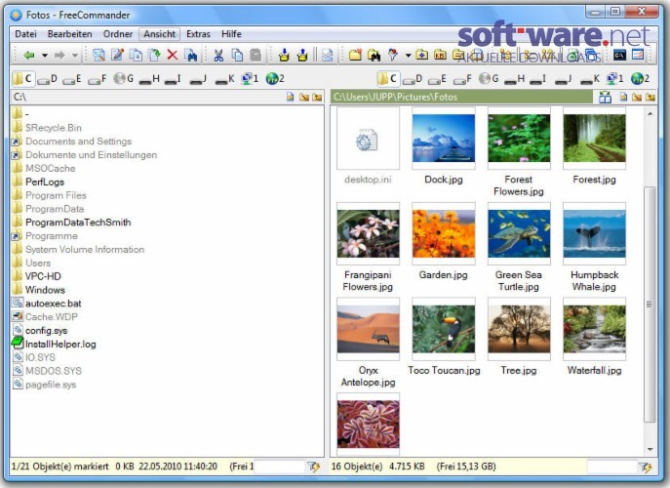Click the swap panels icon next to right path

[x=605, y=97]
